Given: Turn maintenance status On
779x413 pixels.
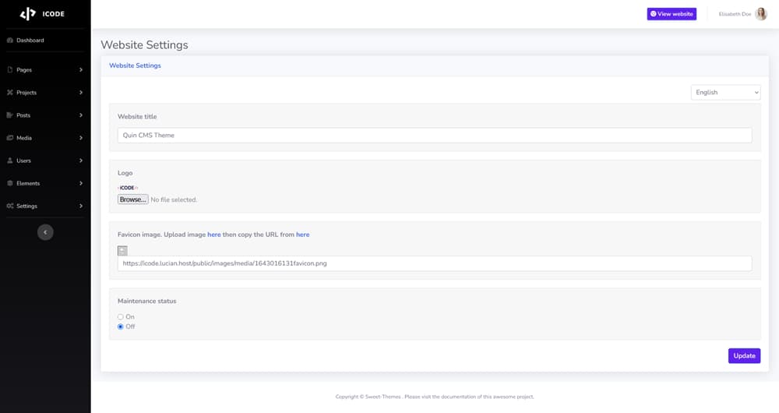Looking at the screenshot, I should 121,317.
